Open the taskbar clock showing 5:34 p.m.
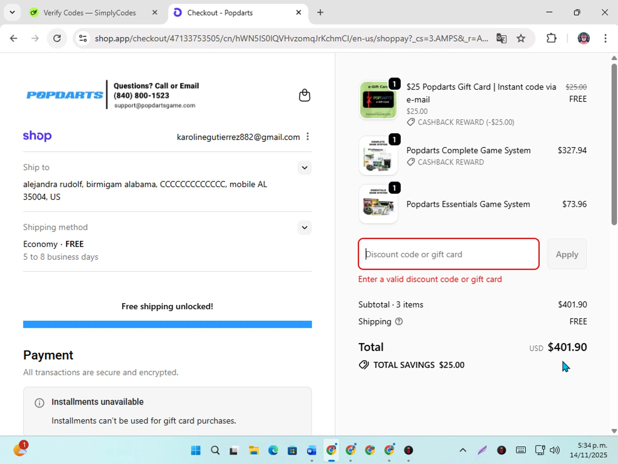Viewport: 618px width, 464px height. 588,450
